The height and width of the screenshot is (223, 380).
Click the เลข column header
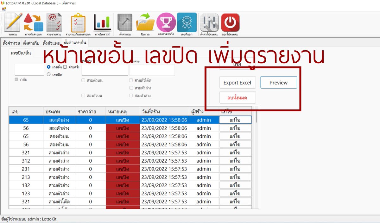(26, 112)
